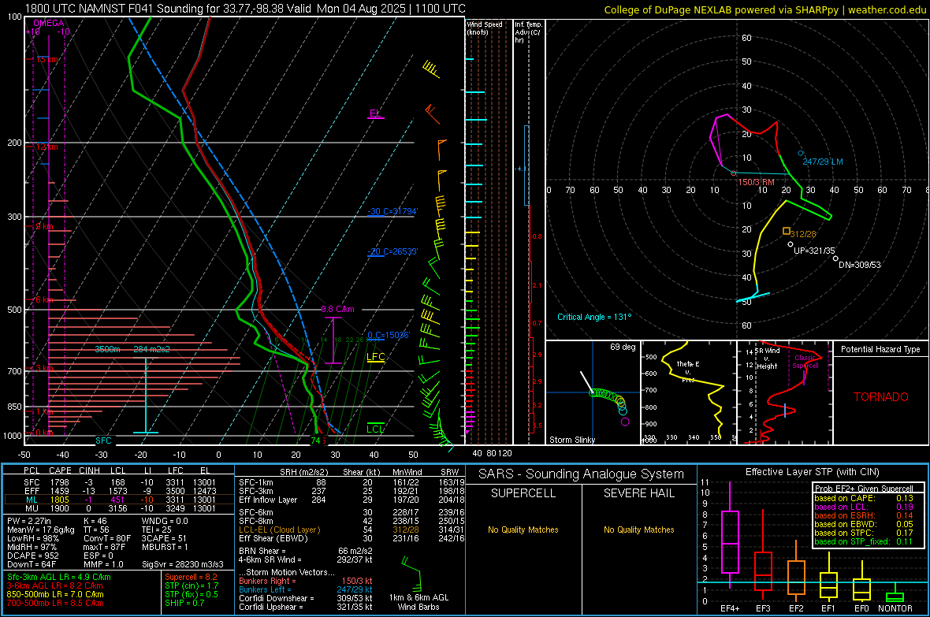Click the 'STP (cin) = 1.7' value
930x617 pixels.
tap(192, 585)
